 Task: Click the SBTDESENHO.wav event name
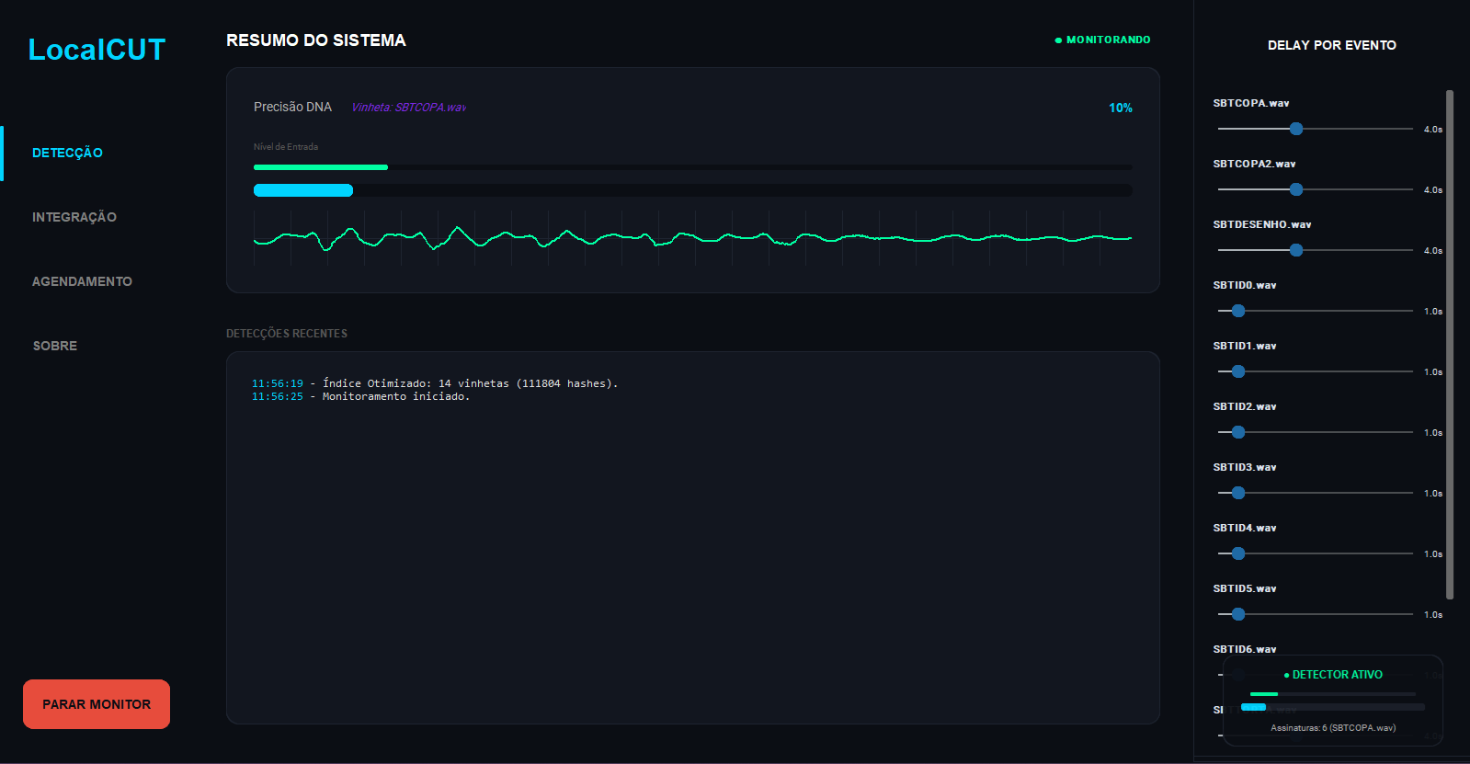click(x=1262, y=224)
